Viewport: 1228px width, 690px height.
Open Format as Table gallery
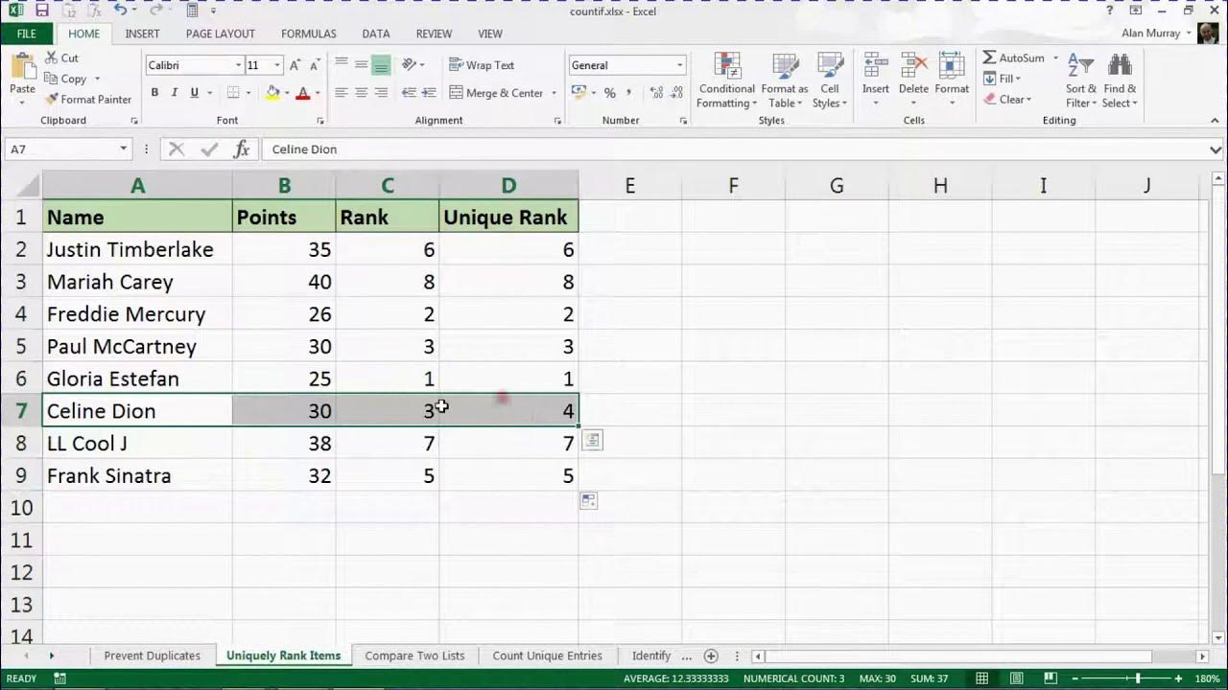click(x=785, y=80)
